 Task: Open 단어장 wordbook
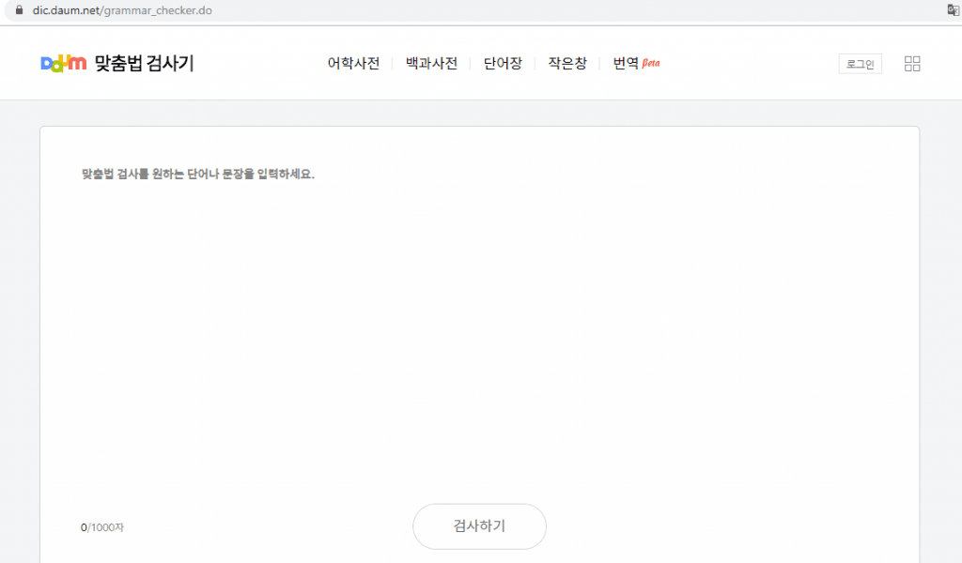[x=503, y=64]
